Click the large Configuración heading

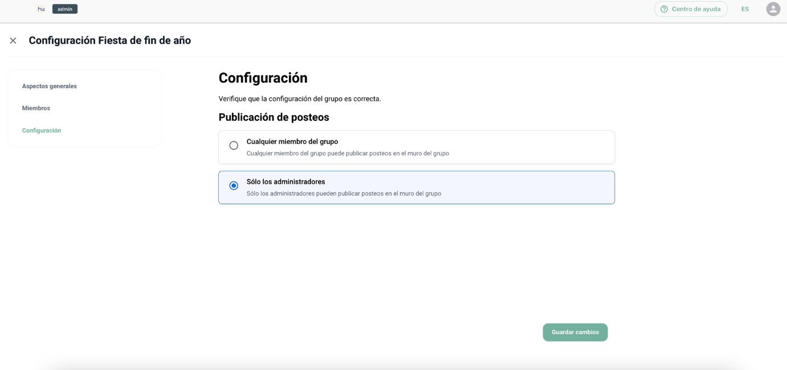[x=263, y=78]
